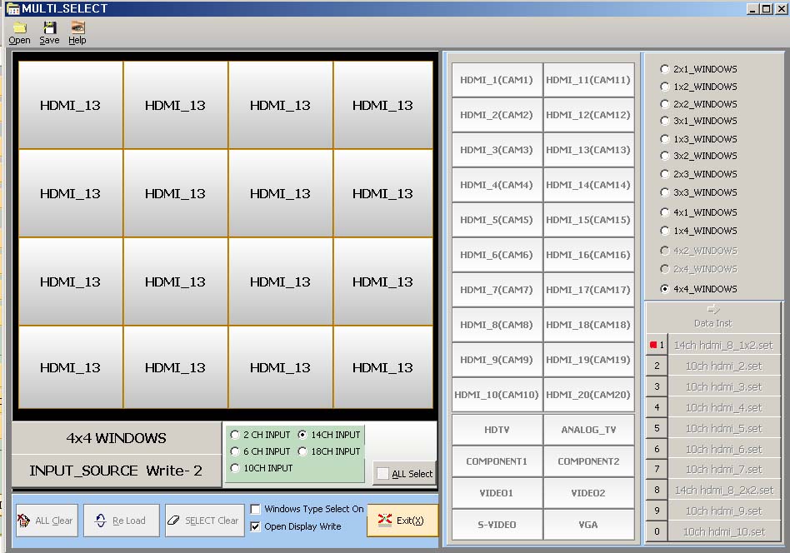Select the COMPONENT2 source button

pyautogui.click(x=588, y=461)
